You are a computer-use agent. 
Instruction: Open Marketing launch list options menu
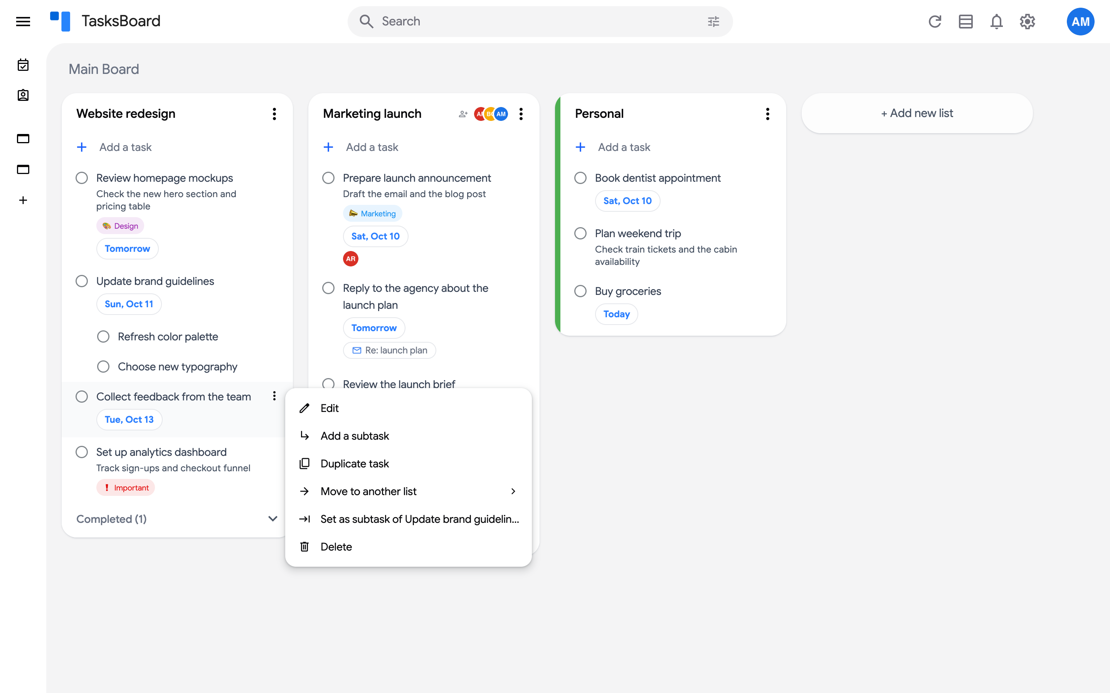[521, 114]
